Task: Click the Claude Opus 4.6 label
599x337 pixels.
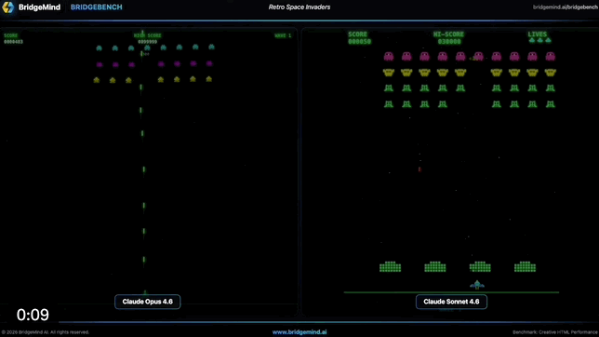Action: [x=148, y=302]
